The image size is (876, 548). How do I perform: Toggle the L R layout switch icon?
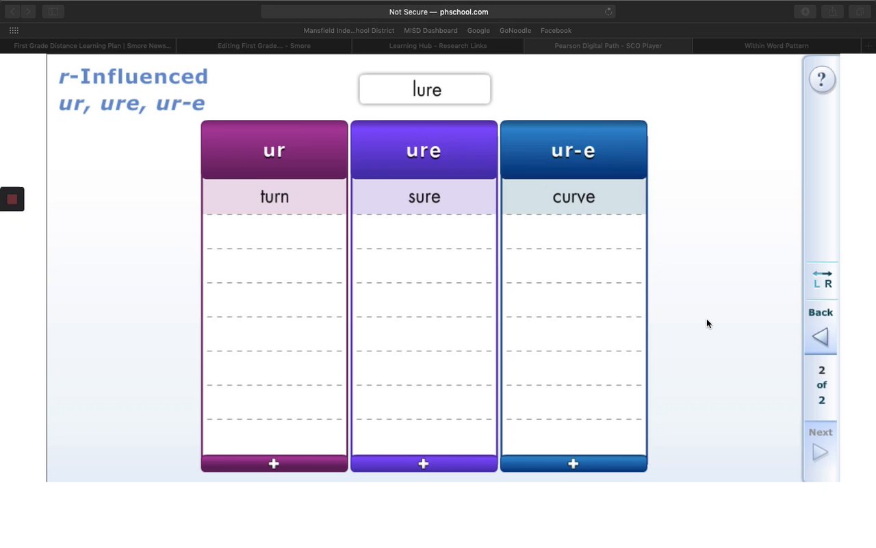pyautogui.click(x=821, y=279)
